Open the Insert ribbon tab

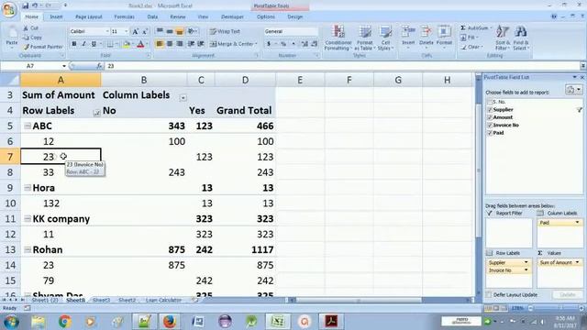click(x=56, y=16)
